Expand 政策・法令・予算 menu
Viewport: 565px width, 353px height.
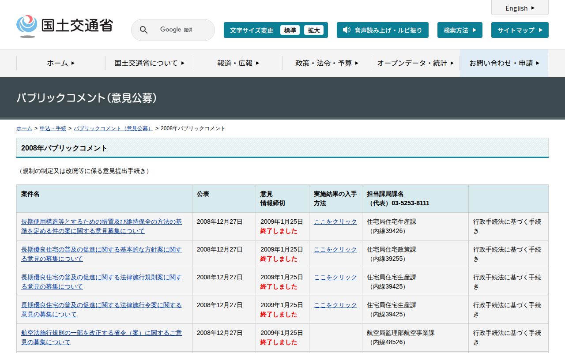(327, 63)
